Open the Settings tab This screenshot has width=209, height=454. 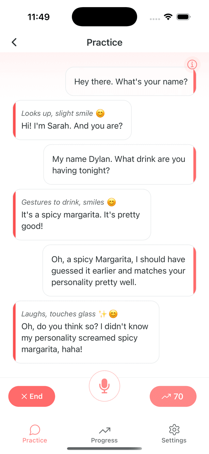174,434
